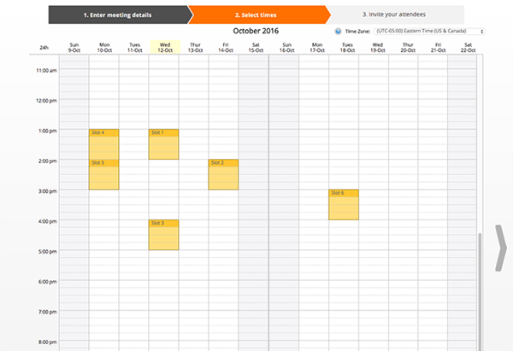Click the 6:00 pm time label
This screenshot has width=513, height=351.
pos(47,282)
